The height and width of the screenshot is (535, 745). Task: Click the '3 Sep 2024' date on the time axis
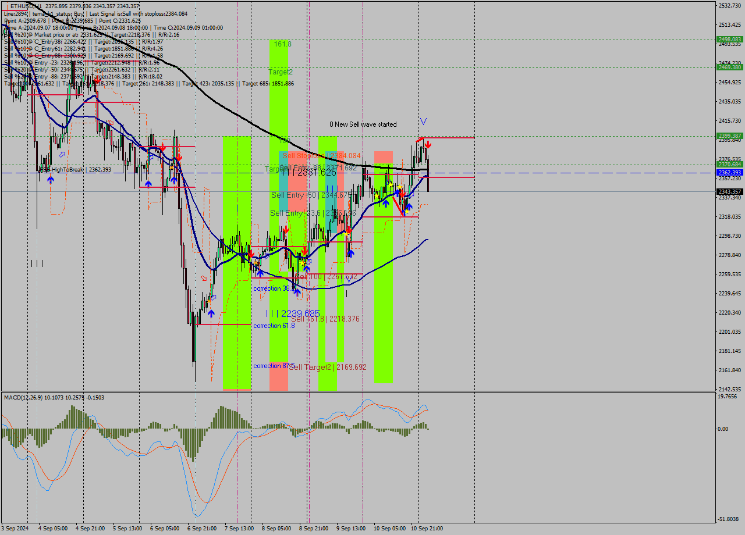(x=16, y=529)
